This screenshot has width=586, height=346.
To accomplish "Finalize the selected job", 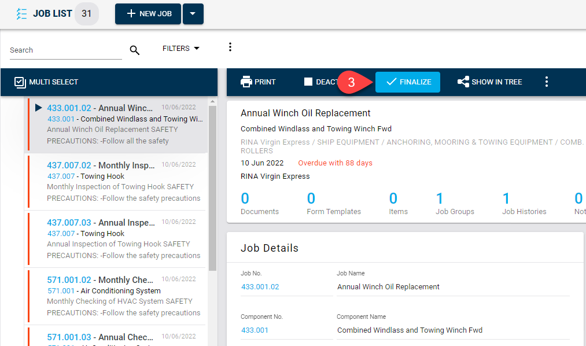I will tap(408, 82).
